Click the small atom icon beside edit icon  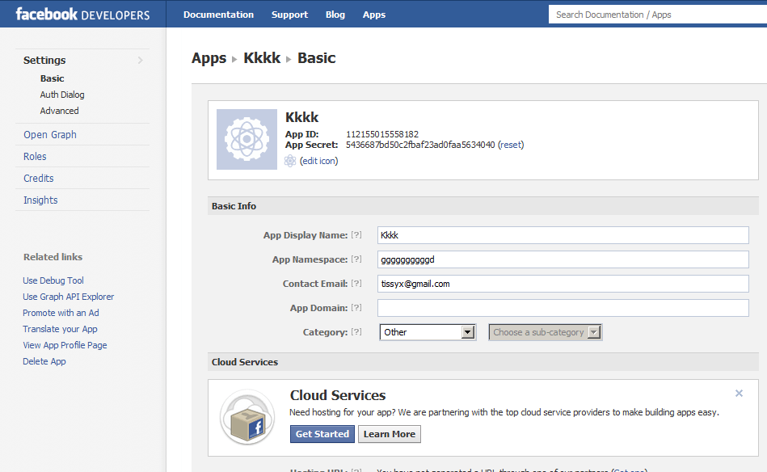[x=290, y=161]
